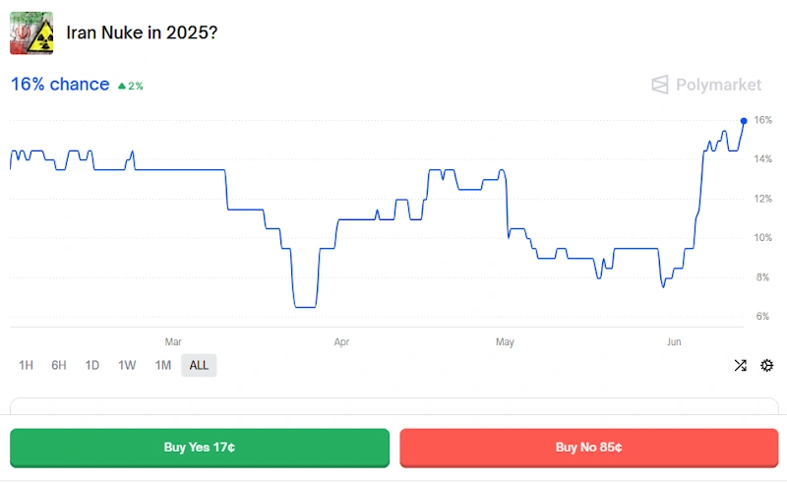Select the 1M chart range
787x483 pixels.
click(x=162, y=366)
